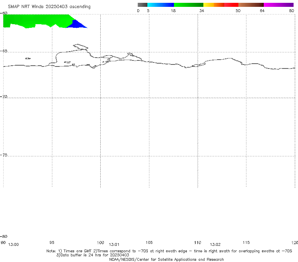This screenshot has height=262, width=298.
Task: Click the color scale label '34'
Action: pyautogui.click(x=202, y=10)
